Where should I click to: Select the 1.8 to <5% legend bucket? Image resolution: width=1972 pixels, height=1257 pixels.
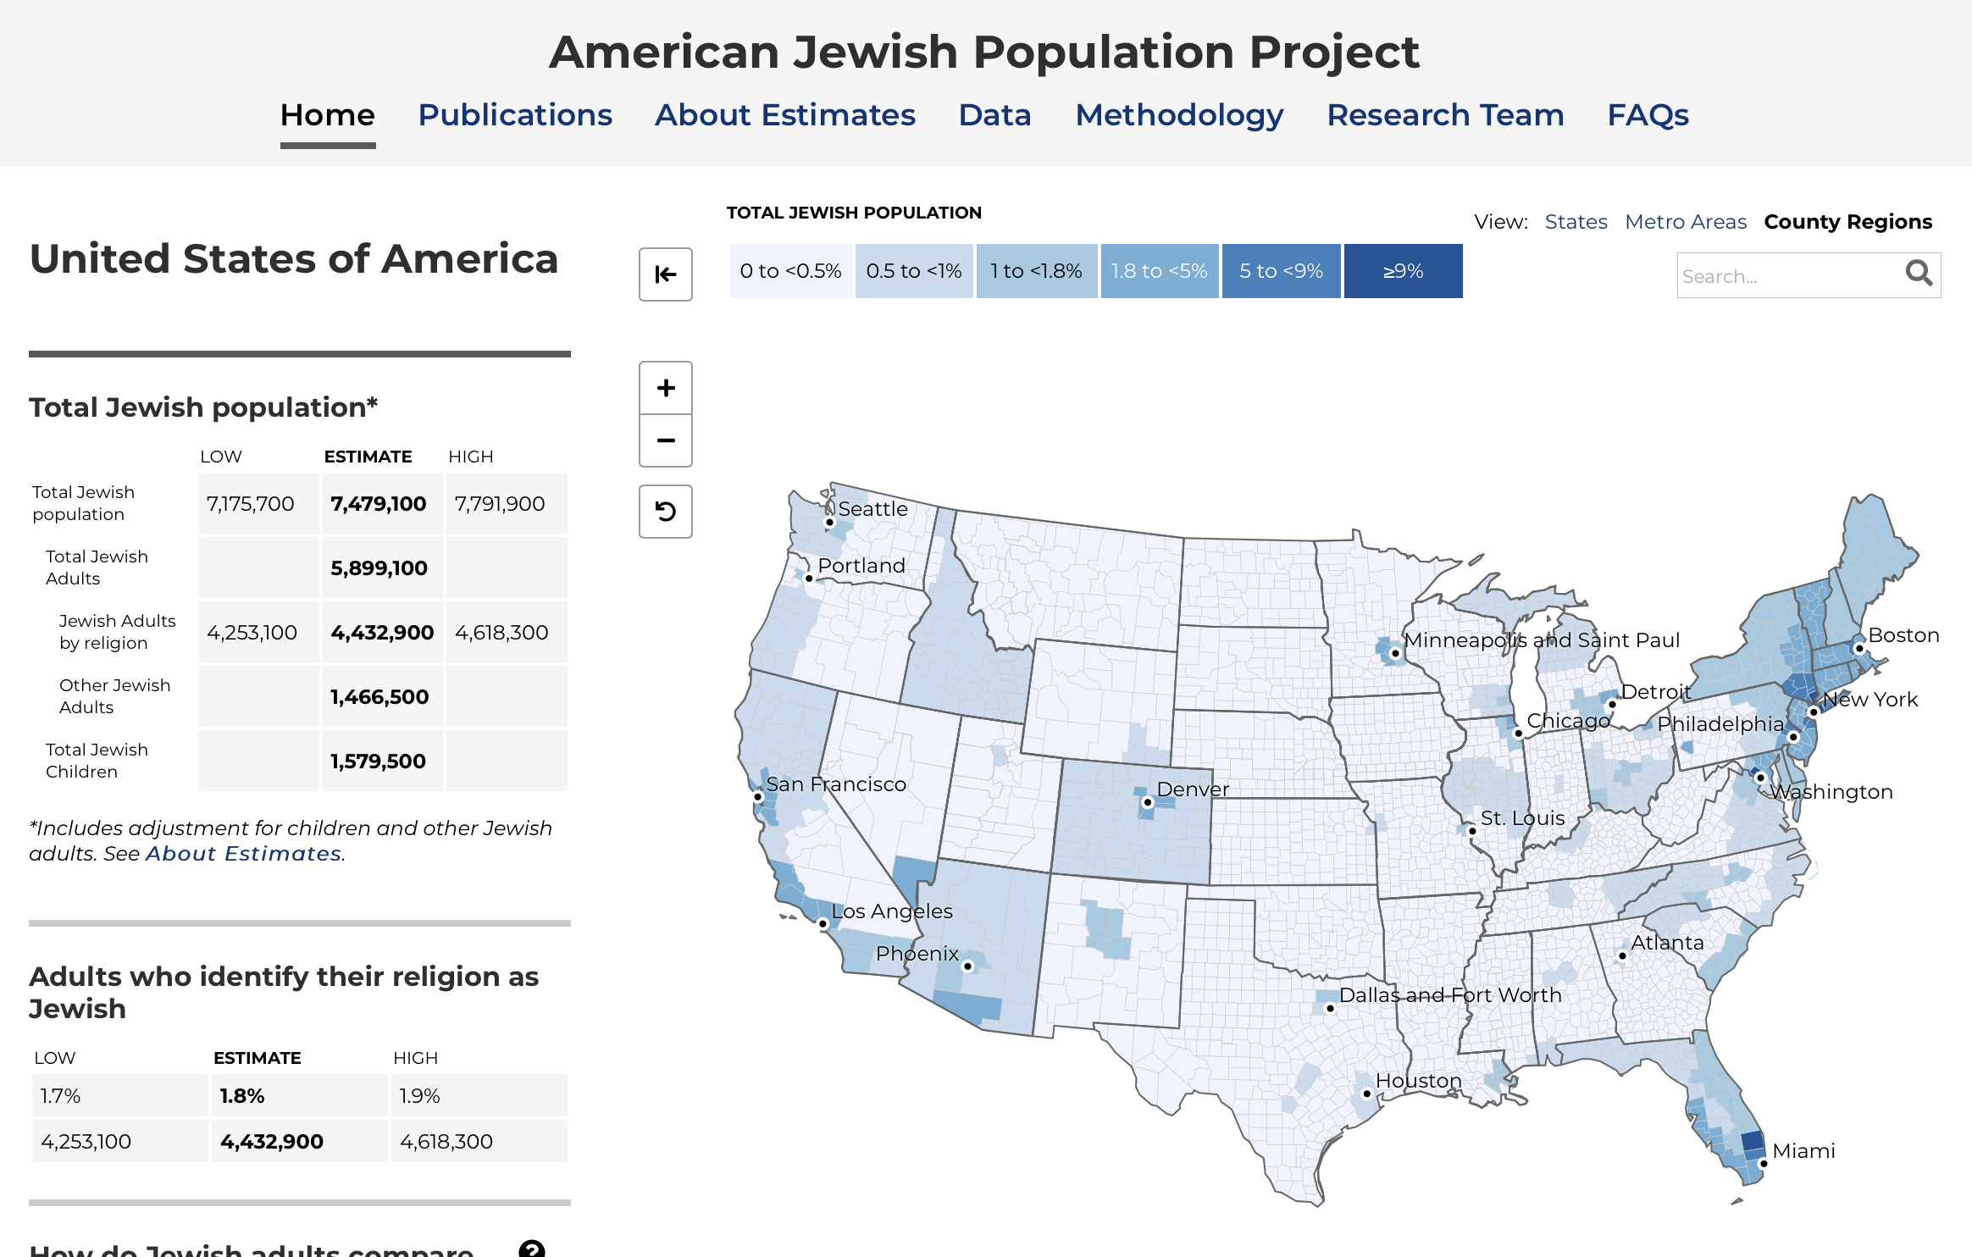pos(1159,270)
